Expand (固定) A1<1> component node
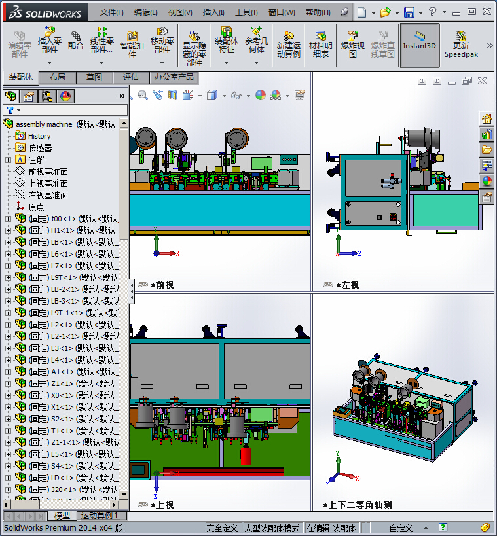Image resolution: width=497 pixels, height=536 pixels. click(9, 372)
